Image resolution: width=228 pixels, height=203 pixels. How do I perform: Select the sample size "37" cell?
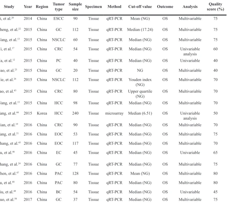75,199
